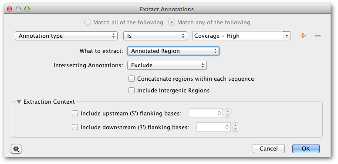Click in the Coverage – High text field
The image size is (338, 164).
coord(238,36)
